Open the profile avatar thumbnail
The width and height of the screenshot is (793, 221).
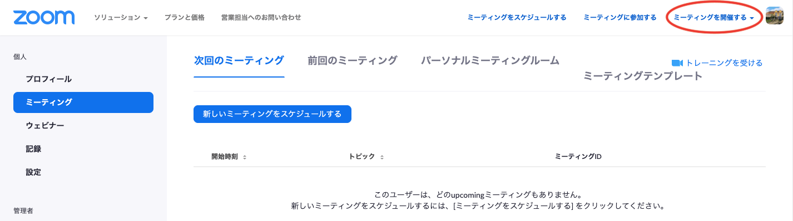[775, 16]
